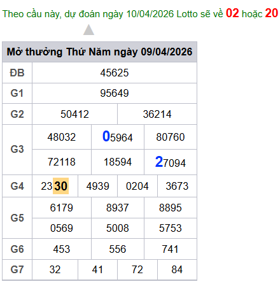Click the ĐB row label
Screen dimensions: 280x284
click(17, 73)
